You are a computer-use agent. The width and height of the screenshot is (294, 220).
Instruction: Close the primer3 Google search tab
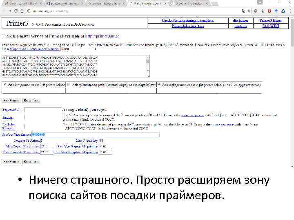coord(124,3)
